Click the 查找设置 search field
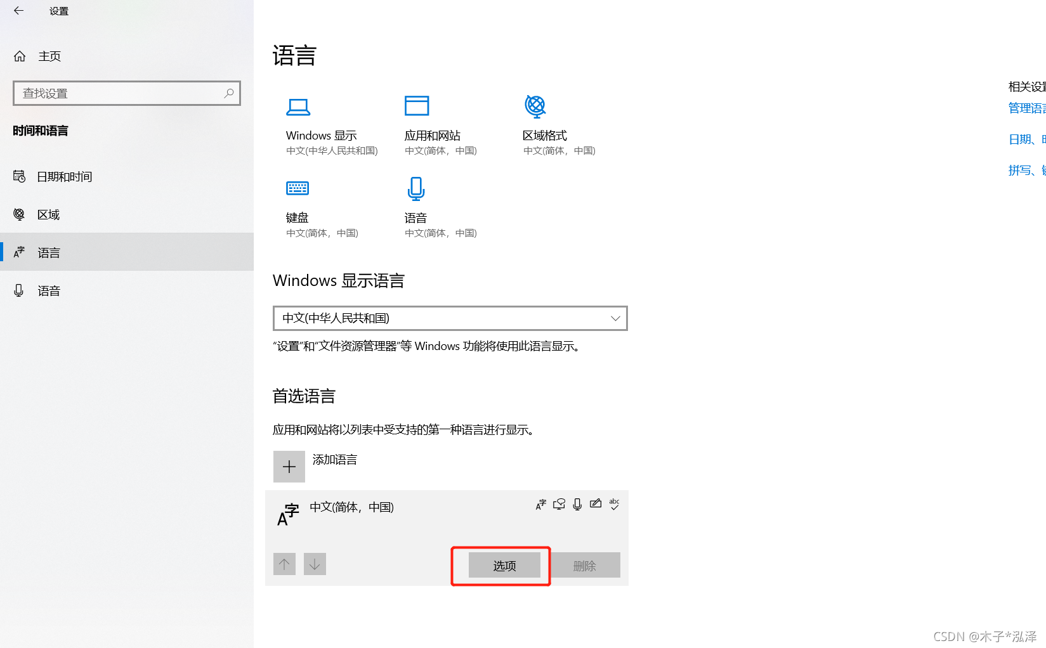The image size is (1046, 648). pyautogui.click(x=121, y=93)
